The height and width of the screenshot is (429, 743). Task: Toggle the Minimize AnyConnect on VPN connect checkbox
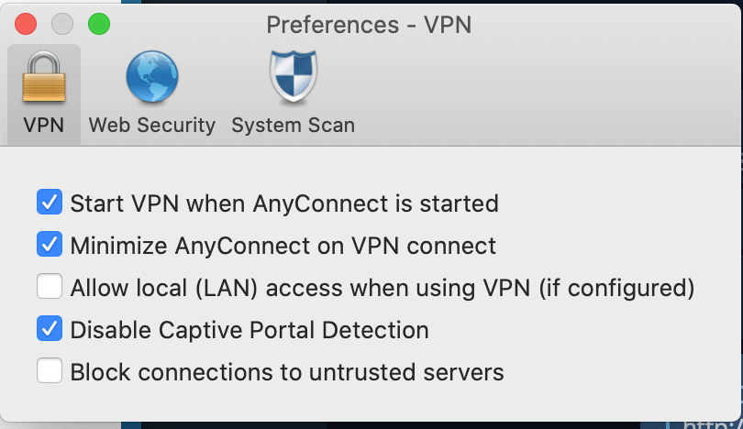[x=50, y=246]
